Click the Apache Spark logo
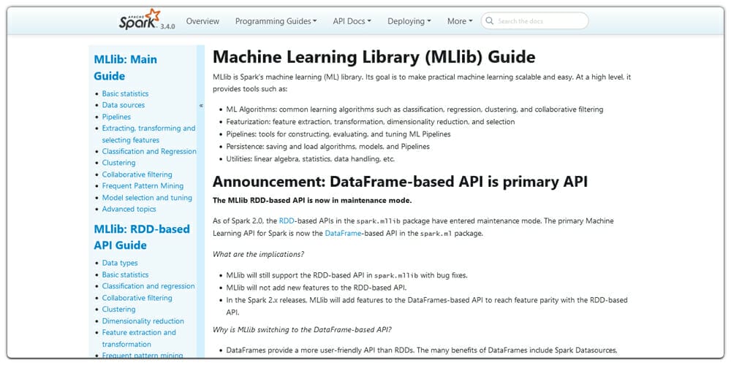This screenshot has width=731, height=365. tap(139, 20)
